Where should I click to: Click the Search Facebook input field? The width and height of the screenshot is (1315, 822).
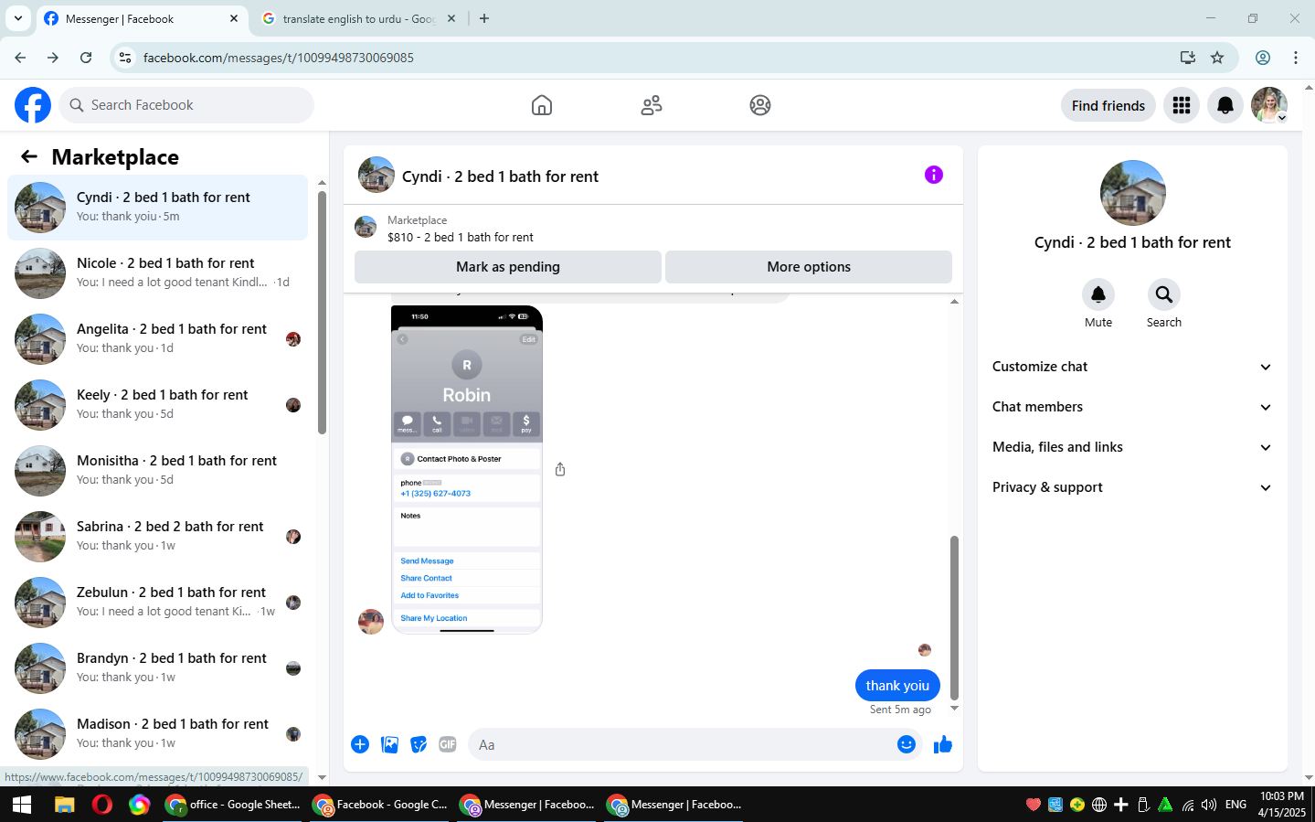point(186,105)
